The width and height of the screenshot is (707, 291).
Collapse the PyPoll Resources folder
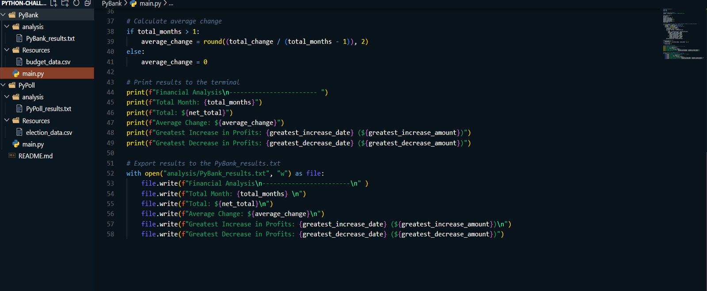pos(7,120)
